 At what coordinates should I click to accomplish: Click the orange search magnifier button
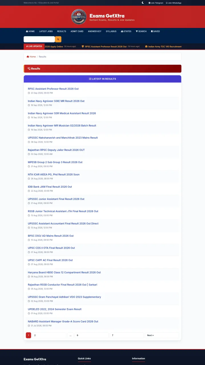point(58,39)
